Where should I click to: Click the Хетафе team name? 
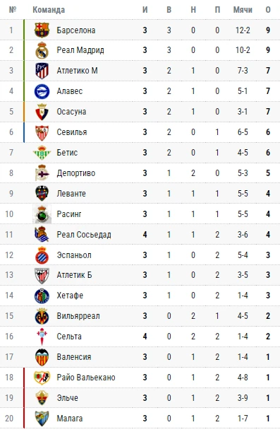click(x=70, y=296)
